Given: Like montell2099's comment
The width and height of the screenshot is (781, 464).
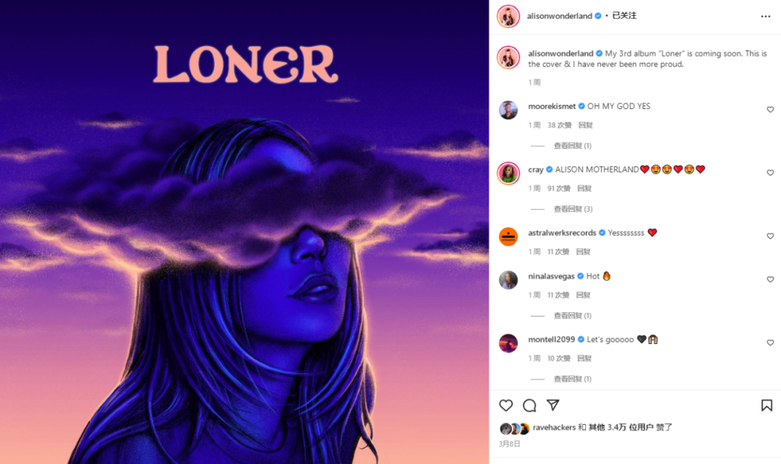Looking at the screenshot, I should [770, 343].
